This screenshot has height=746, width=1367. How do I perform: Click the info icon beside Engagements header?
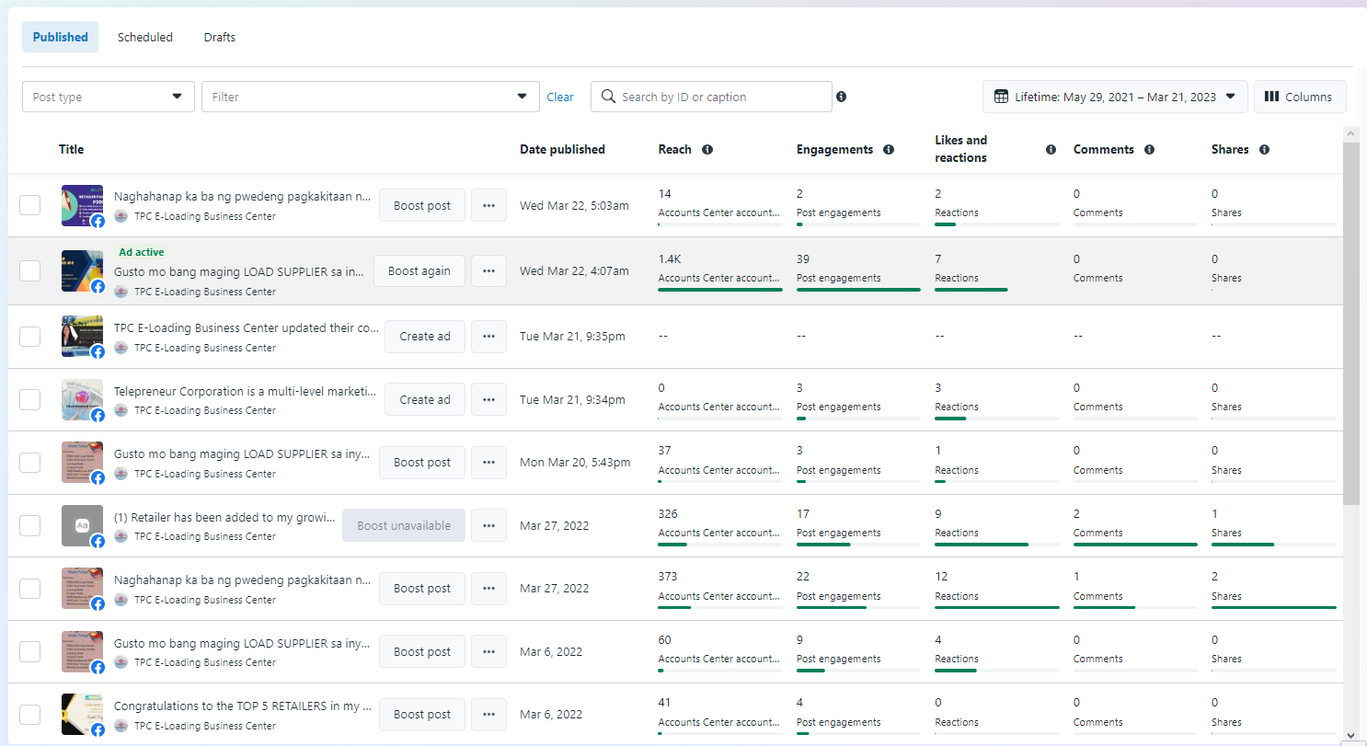pos(888,150)
